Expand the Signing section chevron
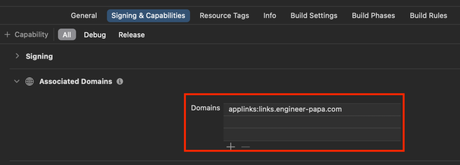The image size is (460, 165). pyautogui.click(x=18, y=56)
